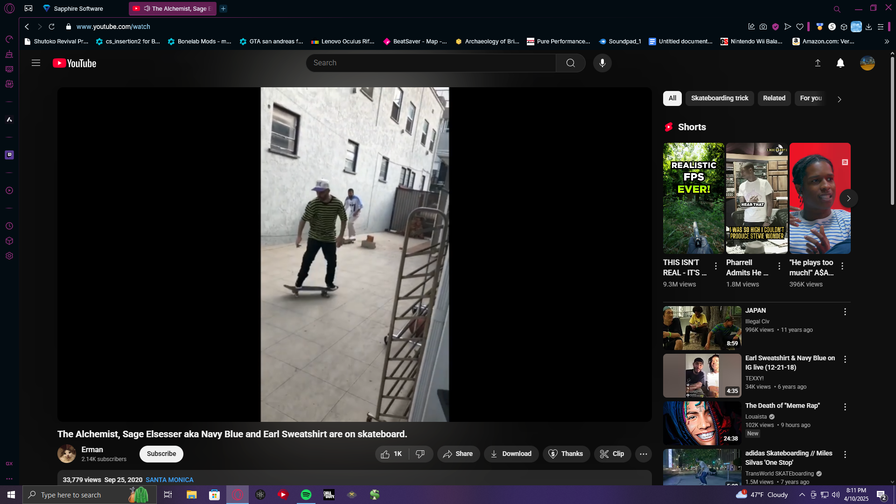Click the Share button

click(x=458, y=454)
